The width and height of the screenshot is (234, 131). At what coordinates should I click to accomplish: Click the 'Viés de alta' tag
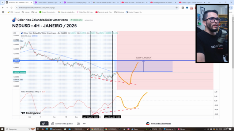(x=76, y=20)
